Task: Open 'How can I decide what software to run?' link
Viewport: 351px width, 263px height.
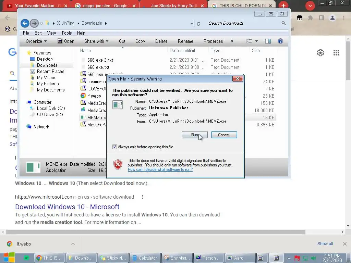Action: click(160, 170)
